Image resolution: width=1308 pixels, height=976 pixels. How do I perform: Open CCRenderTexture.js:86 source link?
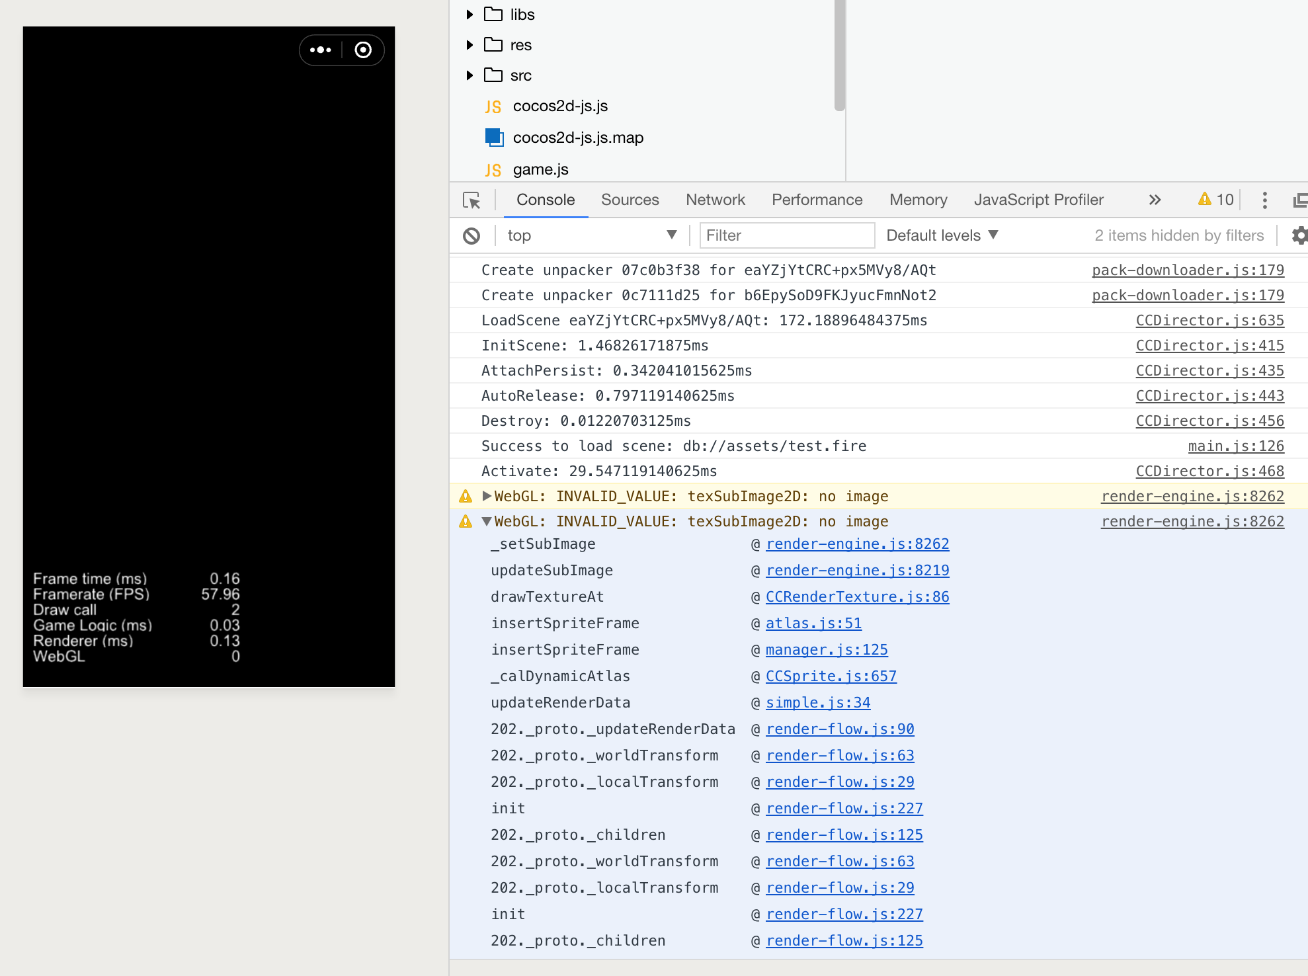coord(857,597)
